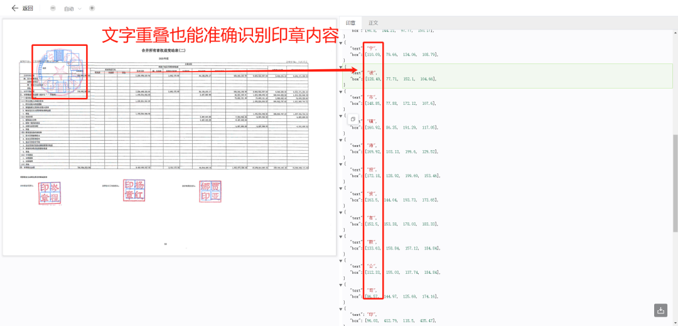Click the recognized text value "波"
Image resolution: width=678 pixels, height=326 pixels.
click(371, 73)
